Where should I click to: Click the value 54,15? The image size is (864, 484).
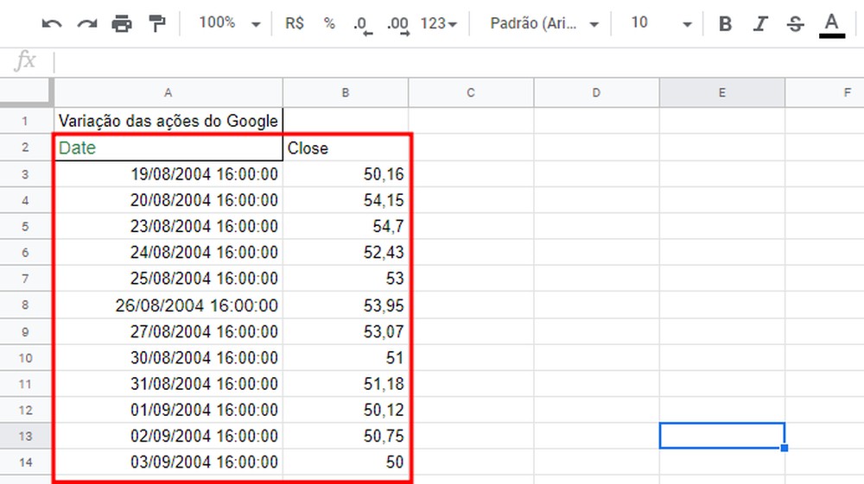point(384,200)
